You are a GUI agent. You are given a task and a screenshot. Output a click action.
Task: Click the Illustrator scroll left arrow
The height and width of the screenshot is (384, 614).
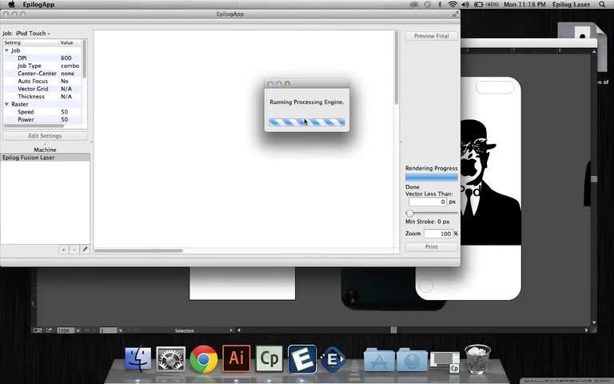[239, 330]
